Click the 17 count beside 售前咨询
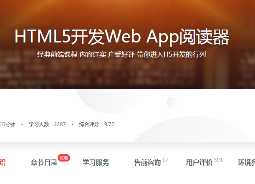The height and width of the screenshot is (184, 255). 165,160
